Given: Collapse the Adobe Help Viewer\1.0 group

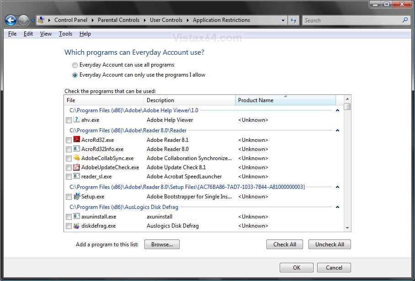Looking at the screenshot, I should pos(337,110).
